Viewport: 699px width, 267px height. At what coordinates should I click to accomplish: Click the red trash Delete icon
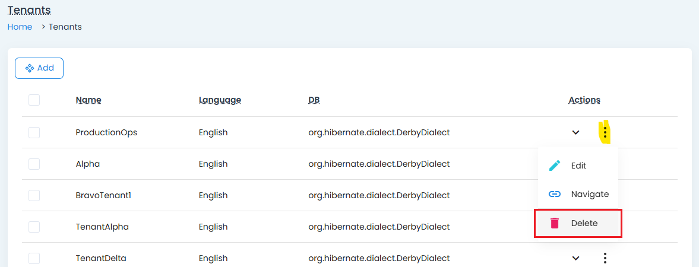[x=555, y=223]
